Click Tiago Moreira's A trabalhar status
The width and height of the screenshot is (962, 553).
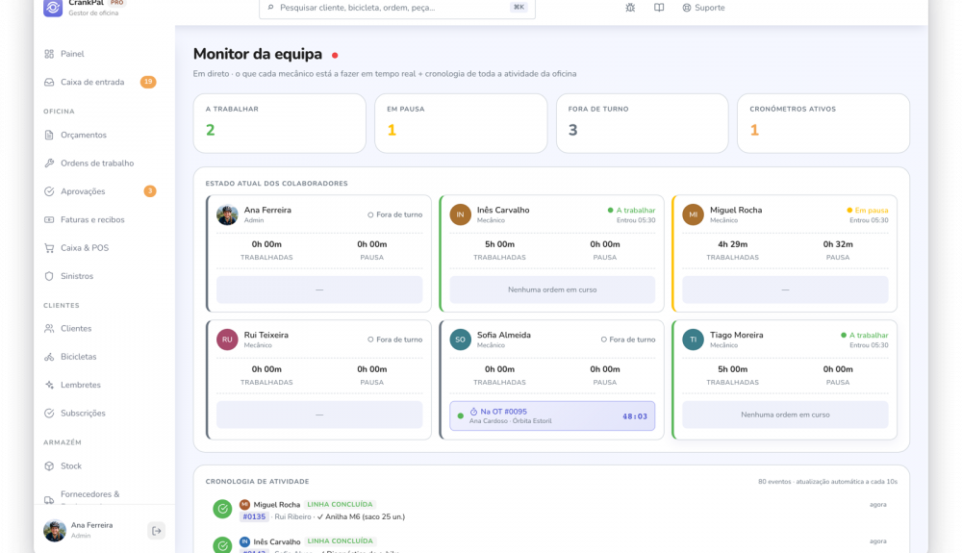pos(864,336)
